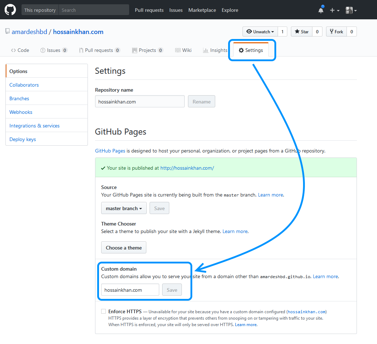Click the GitHub Octocat logo
The image size is (377, 344).
point(10,9)
